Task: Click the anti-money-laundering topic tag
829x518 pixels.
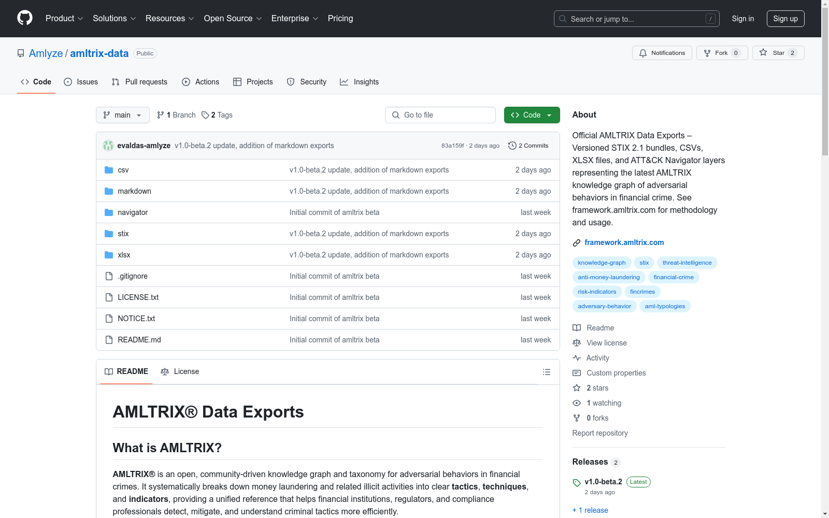Action: click(x=609, y=277)
